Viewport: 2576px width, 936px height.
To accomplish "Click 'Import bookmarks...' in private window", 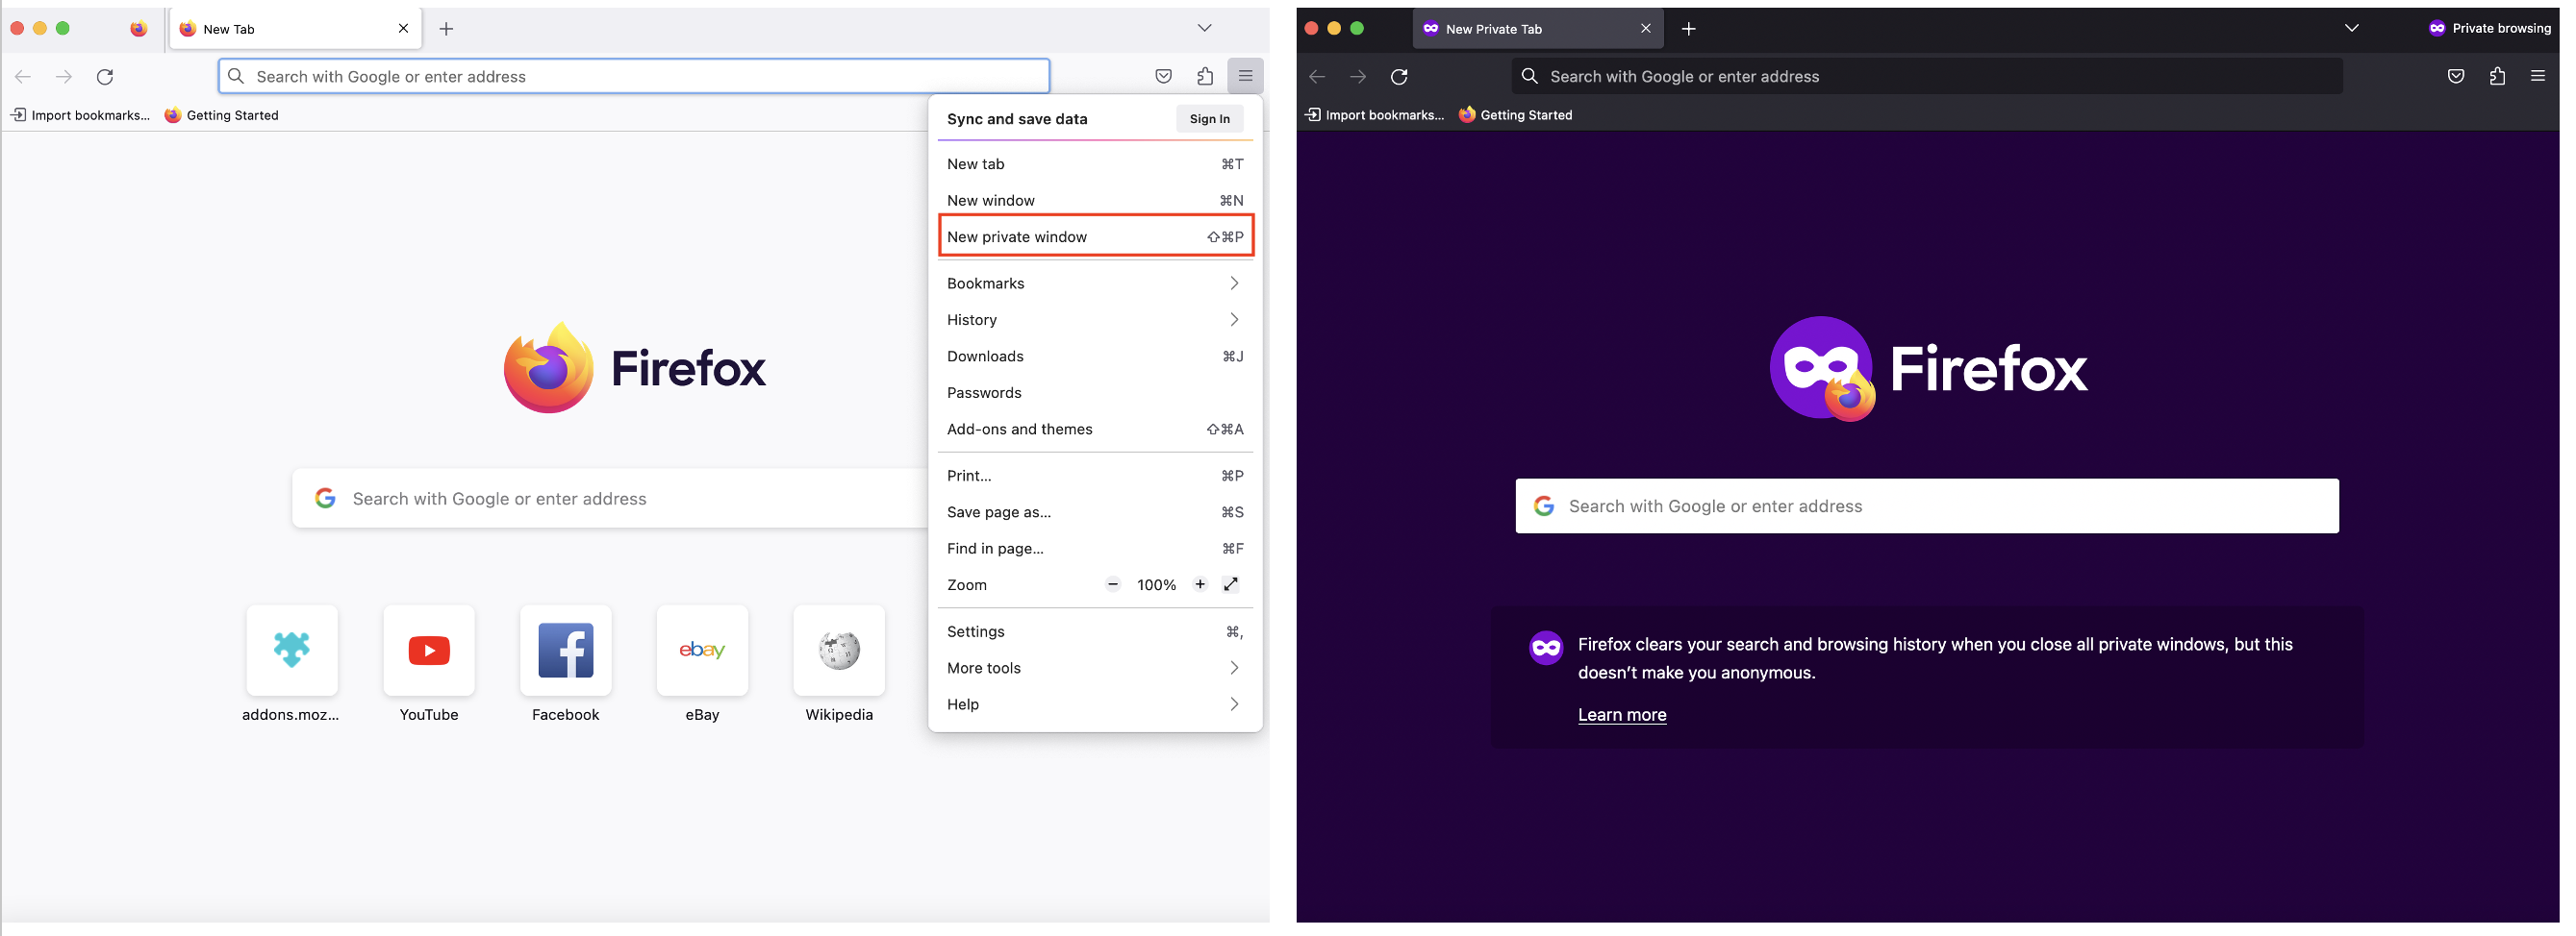I will pos(1374,115).
